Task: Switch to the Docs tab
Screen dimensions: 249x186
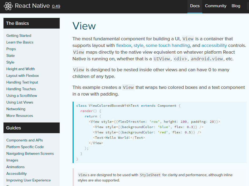Action: (195, 6)
